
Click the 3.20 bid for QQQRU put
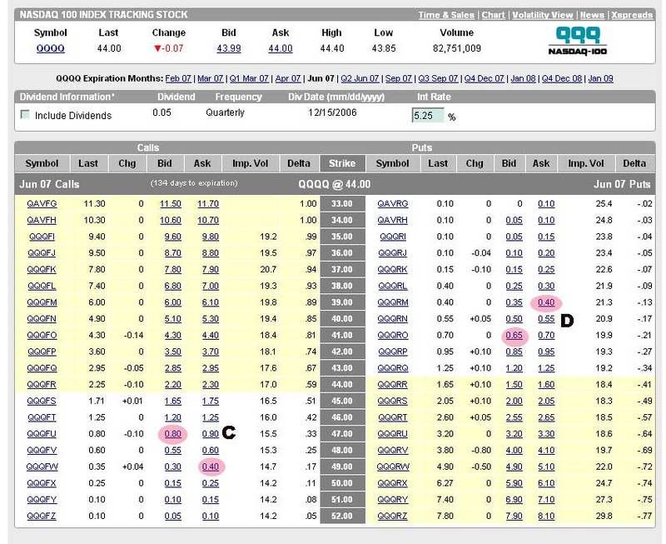tap(514, 434)
